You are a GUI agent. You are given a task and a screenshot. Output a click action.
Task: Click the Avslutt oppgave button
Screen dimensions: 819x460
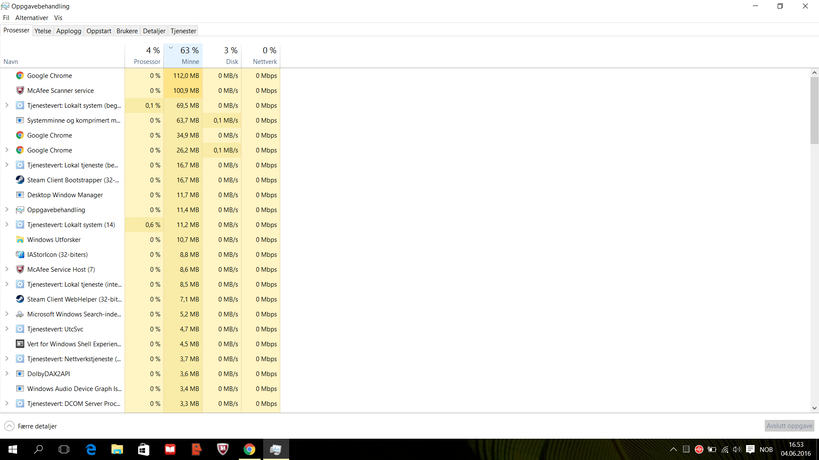(x=789, y=425)
